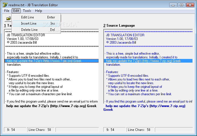Image resolution: width=197 pixels, height=136 pixels.
Task: Select 'It helps you to keep' line in left pane
Action: click(x=35, y=87)
